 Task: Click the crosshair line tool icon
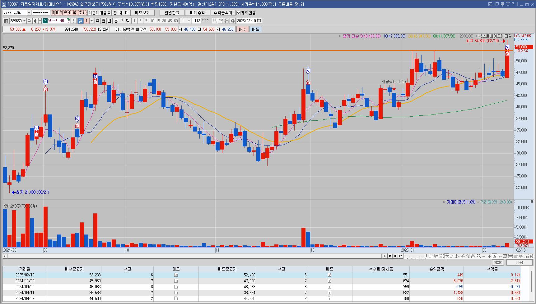(447, 256)
